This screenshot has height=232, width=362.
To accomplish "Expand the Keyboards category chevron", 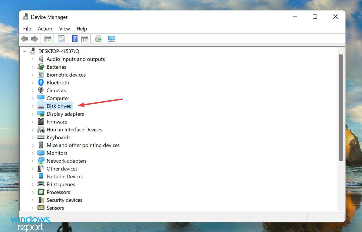I will coord(32,137).
